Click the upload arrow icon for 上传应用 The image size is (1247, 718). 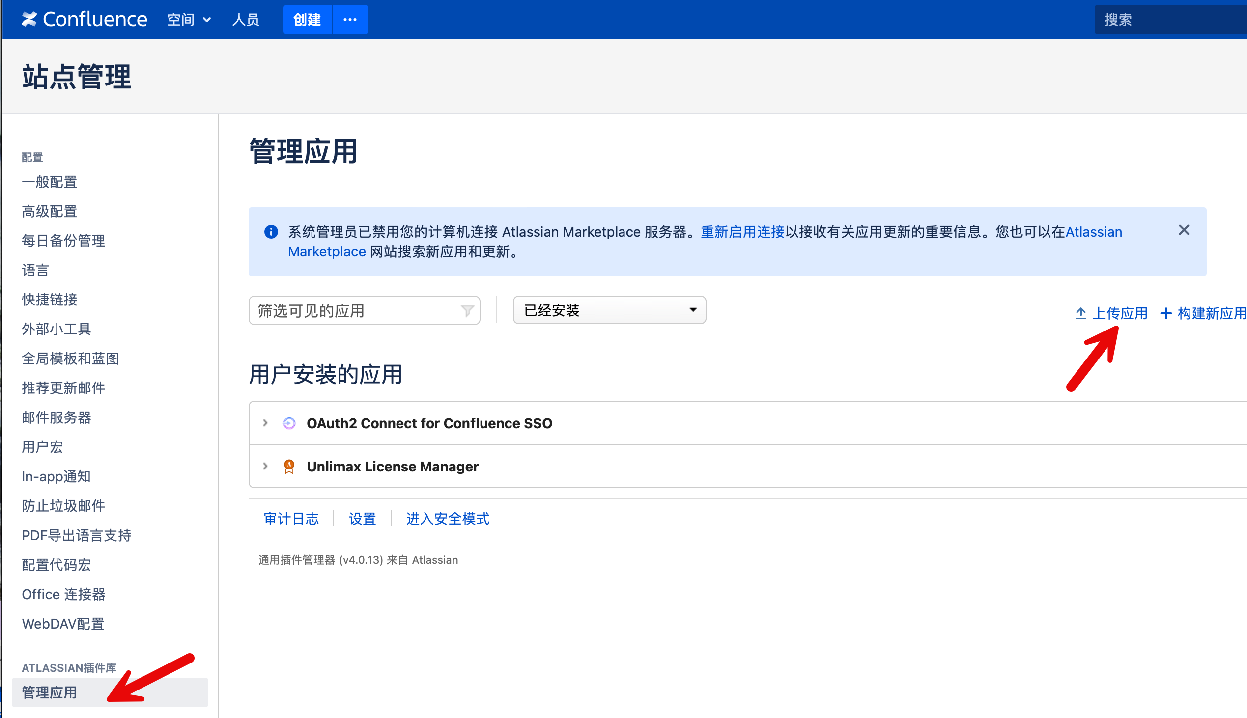tap(1080, 313)
